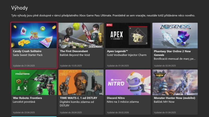The image size is (209, 117).
Task: Click the New Genesis logo in artwork
Action: (175, 27)
